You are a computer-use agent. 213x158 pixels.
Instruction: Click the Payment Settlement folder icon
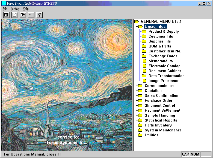click(x=140, y=110)
